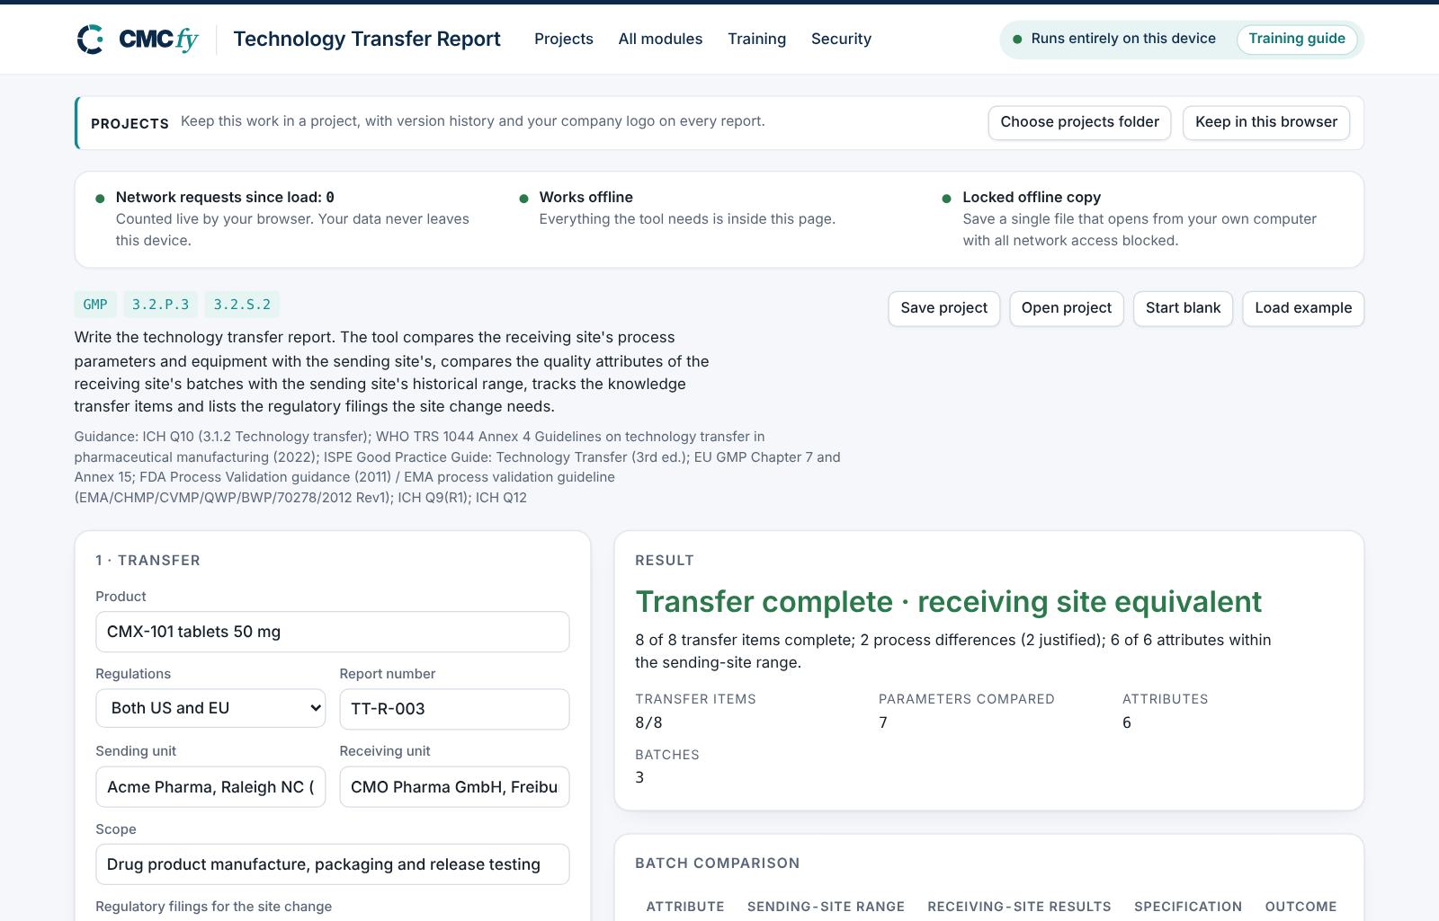The height and width of the screenshot is (921, 1439).
Task: Click the 'Locked offline copy' heading
Action: (x=1032, y=197)
